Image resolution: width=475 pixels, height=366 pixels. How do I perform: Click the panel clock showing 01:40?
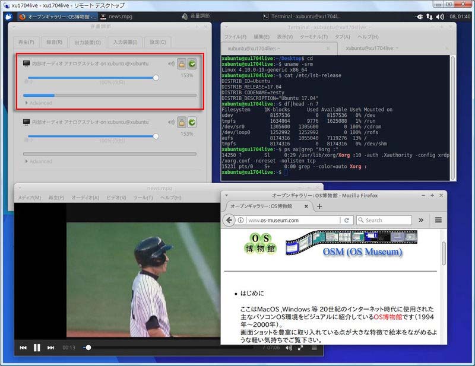[x=460, y=17]
